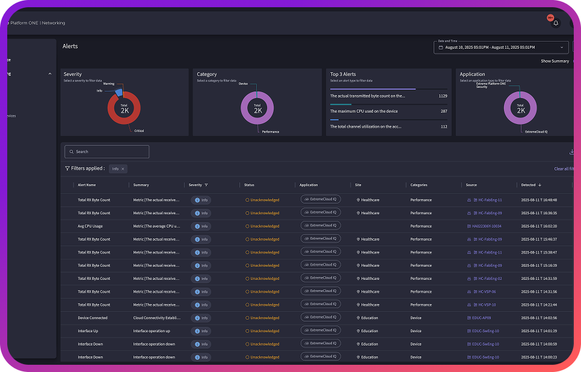Click the Clear all filters link

point(563,169)
